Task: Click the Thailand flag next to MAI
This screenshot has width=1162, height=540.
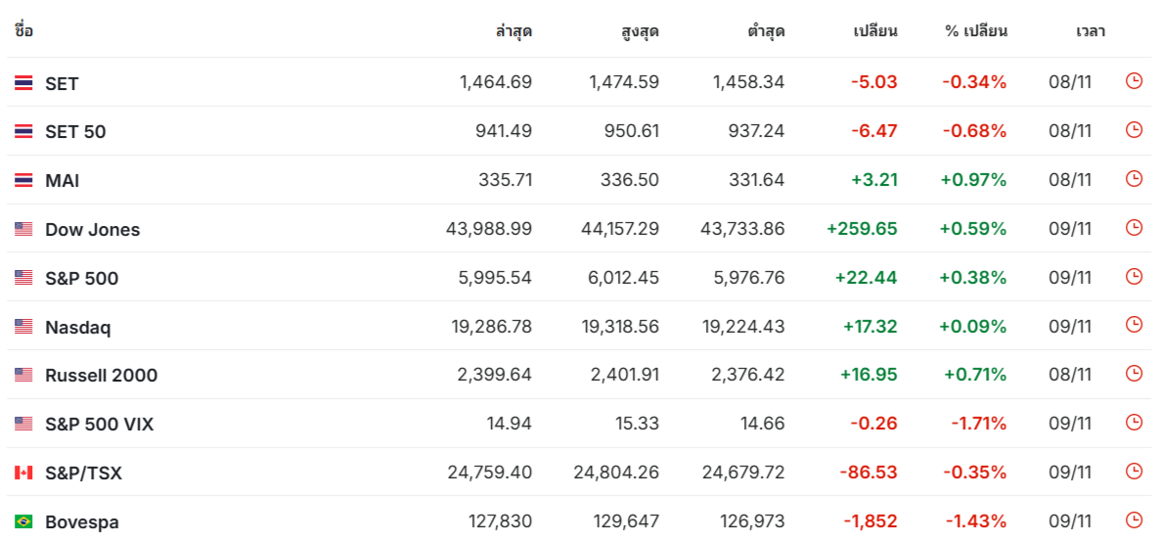Action: click(x=23, y=180)
